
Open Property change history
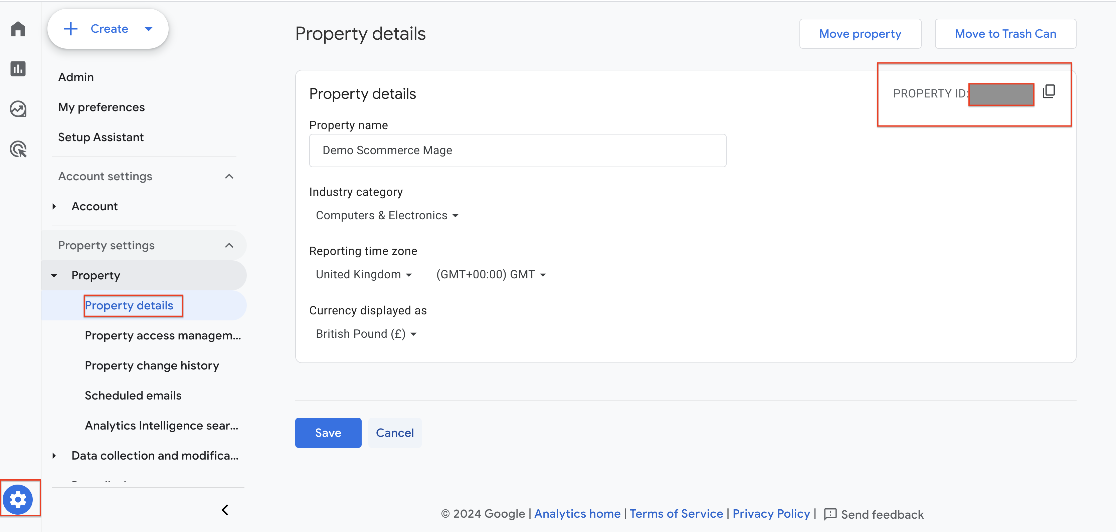point(152,365)
